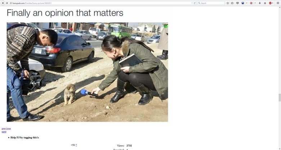281x150 pixels.
Task: Open the Firefox hamburger menu
Action: point(278,3)
